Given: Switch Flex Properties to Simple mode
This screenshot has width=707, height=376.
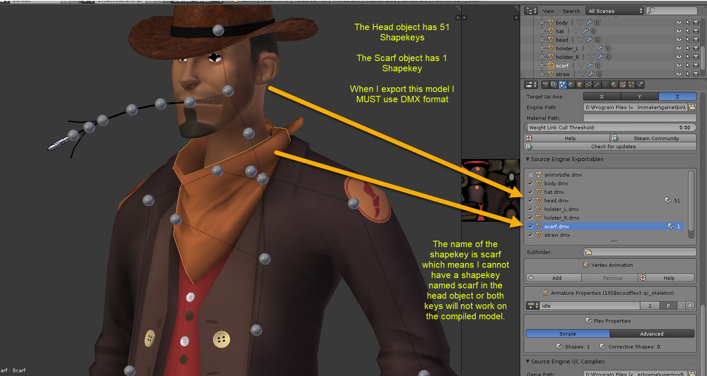Looking at the screenshot, I should click(x=568, y=334).
